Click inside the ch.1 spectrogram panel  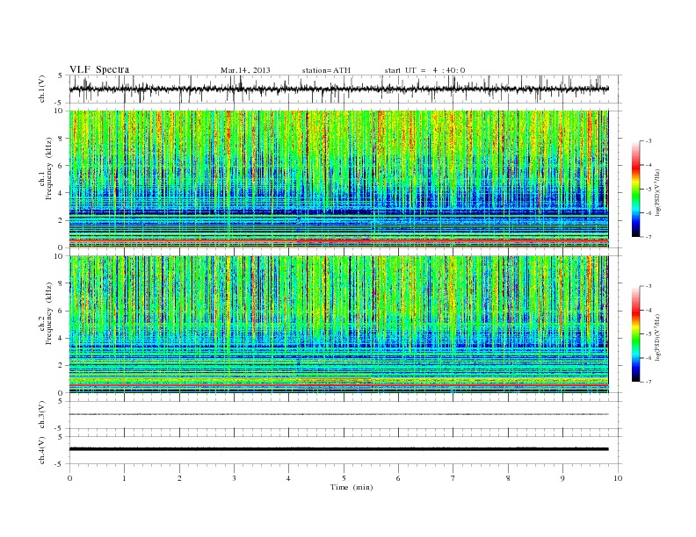(338, 179)
